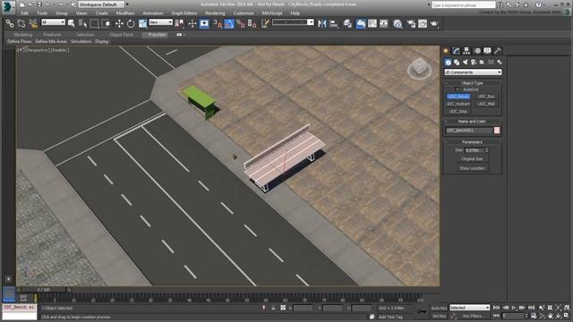Image resolution: width=573 pixels, height=322 pixels.
Task: Click the Play Animation button
Action: pos(514,308)
